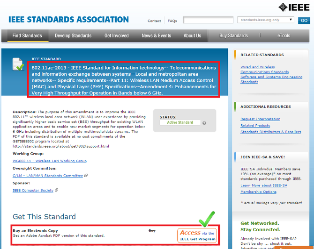Open the Develop Standards menu
Viewport: 314px width, 249px height.
73,36
